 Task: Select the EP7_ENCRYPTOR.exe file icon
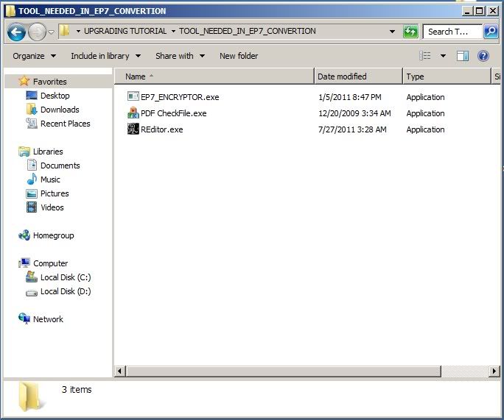tap(133, 97)
